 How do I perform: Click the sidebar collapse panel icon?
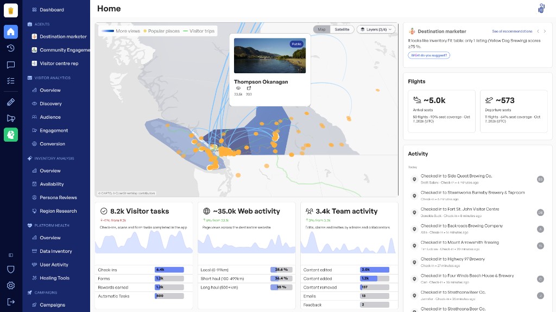(11, 255)
